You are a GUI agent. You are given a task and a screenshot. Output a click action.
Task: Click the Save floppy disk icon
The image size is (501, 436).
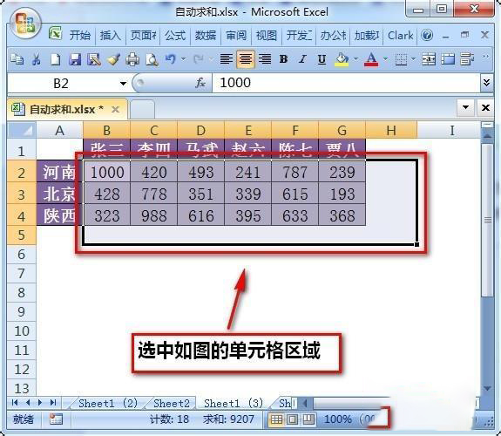[x=75, y=59]
